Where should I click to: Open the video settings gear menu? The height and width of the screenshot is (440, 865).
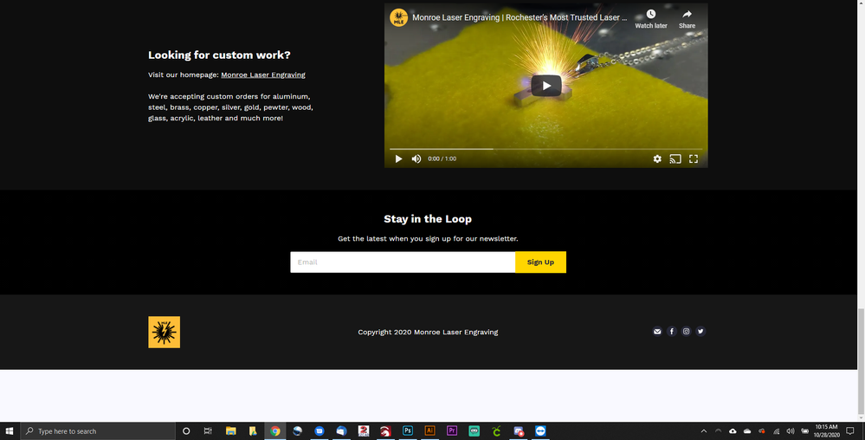point(657,159)
